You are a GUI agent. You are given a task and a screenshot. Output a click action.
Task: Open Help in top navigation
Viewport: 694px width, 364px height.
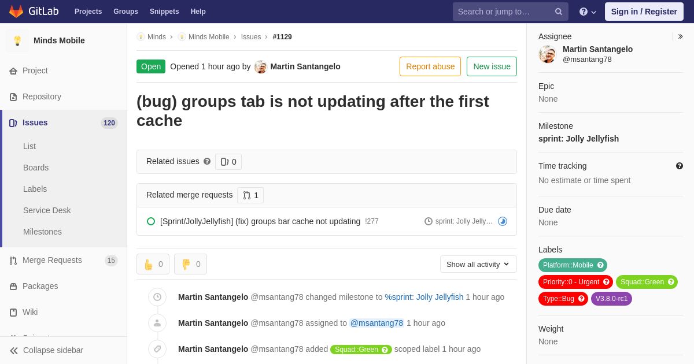(198, 12)
